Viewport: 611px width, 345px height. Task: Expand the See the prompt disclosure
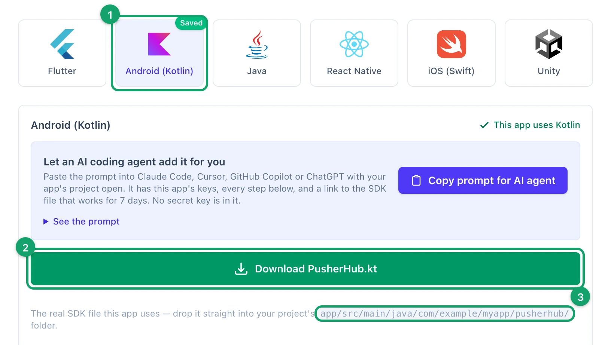pyautogui.click(x=82, y=222)
